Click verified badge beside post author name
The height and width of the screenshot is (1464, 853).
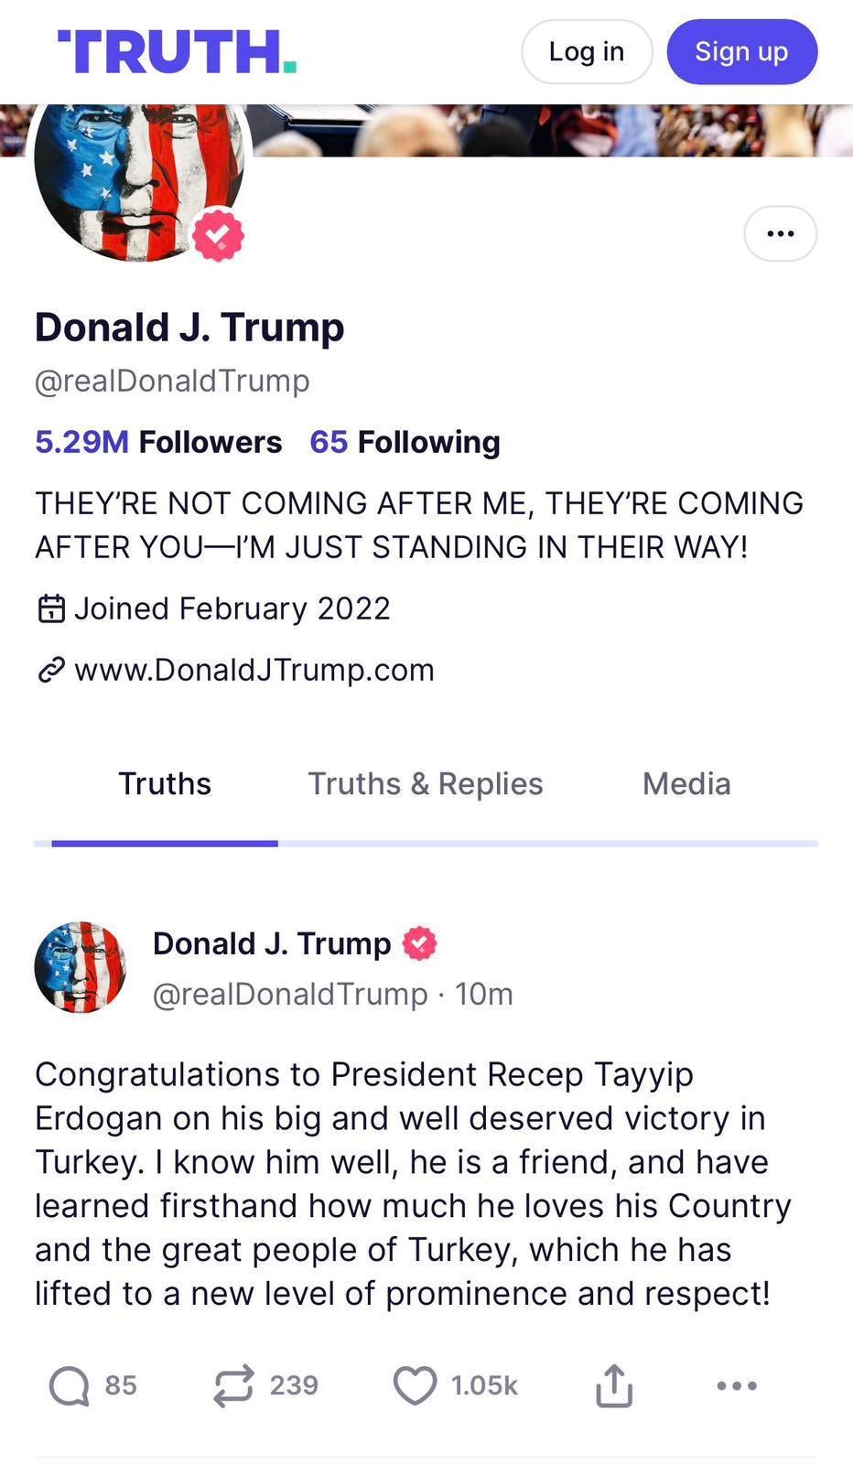coord(420,943)
